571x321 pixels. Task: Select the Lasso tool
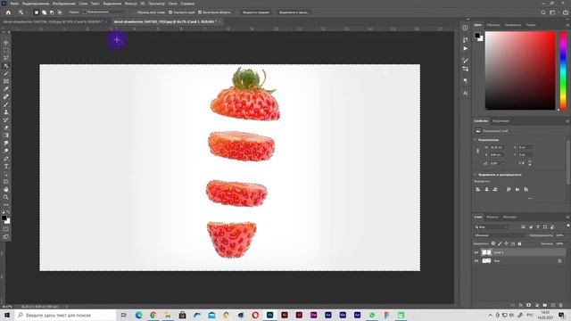(x=6, y=58)
